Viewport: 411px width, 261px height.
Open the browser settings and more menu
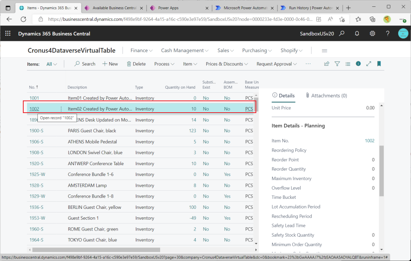402,19
